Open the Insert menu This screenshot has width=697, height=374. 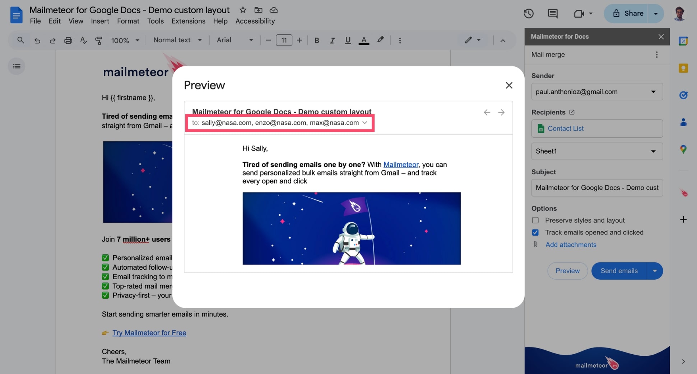click(x=100, y=21)
